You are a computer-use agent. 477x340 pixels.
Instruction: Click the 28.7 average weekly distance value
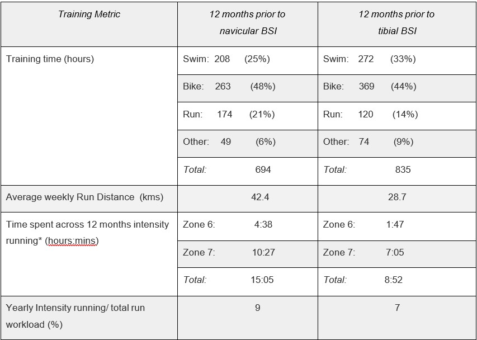tap(397, 197)
